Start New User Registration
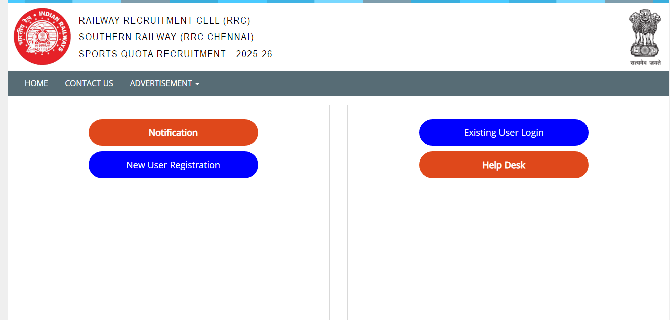Screen dimensions: 670x320 click(x=173, y=165)
